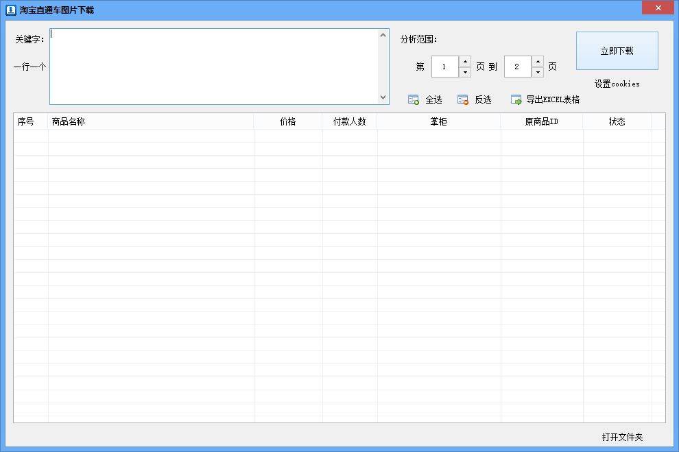
Task: Click the 反选 invert-selection icon
Action: pos(463,100)
